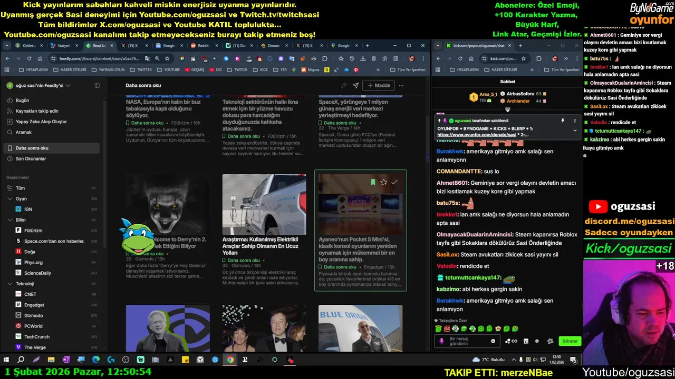Collapse the Bilim feed category
The image size is (675, 379).
click(10, 220)
